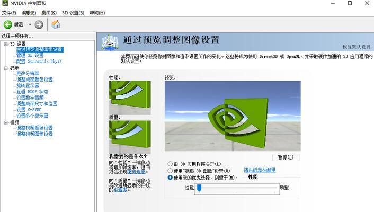The height and width of the screenshot is (212, 374).
Task: Click the 暂停(P) button
Action: coord(286,157)
